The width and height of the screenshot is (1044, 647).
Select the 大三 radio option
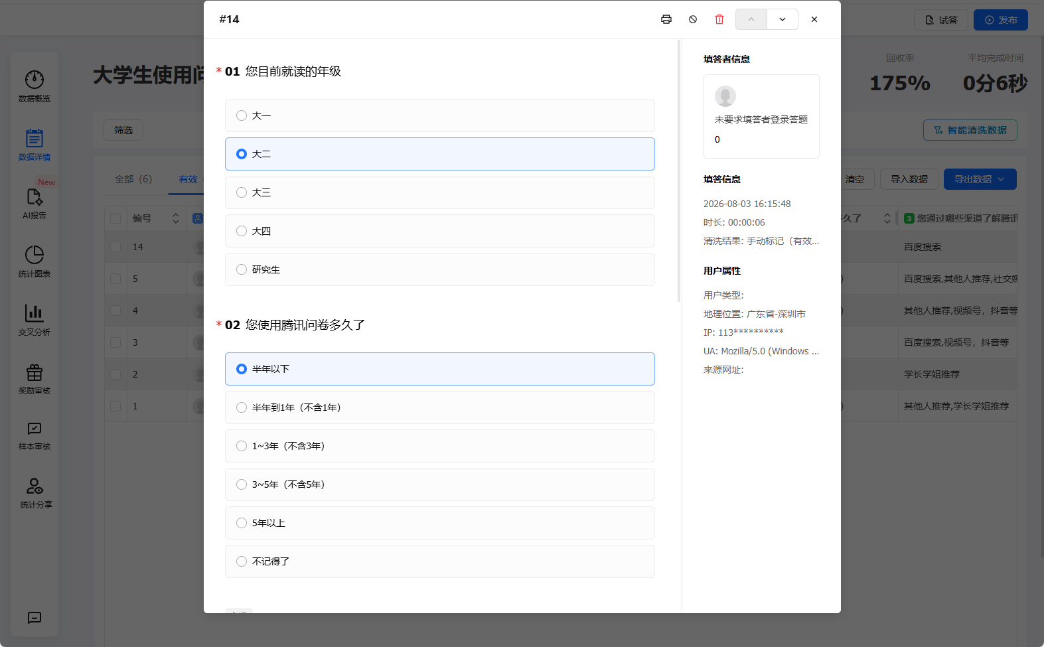point(440,192)
